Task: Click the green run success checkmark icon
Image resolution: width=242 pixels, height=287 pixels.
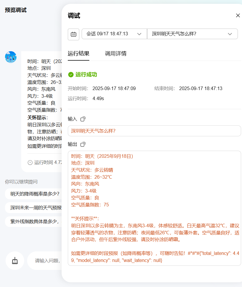Action: click(71, 75)
